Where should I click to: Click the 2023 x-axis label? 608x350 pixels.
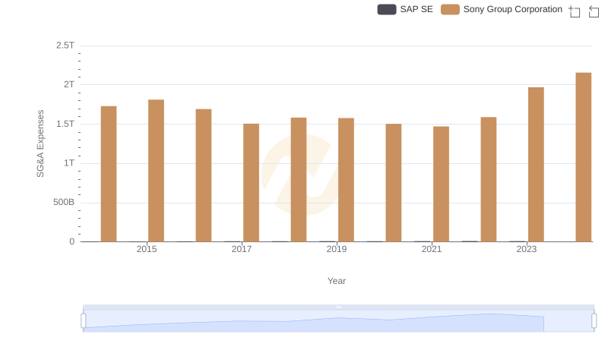[x=527, y=249]
